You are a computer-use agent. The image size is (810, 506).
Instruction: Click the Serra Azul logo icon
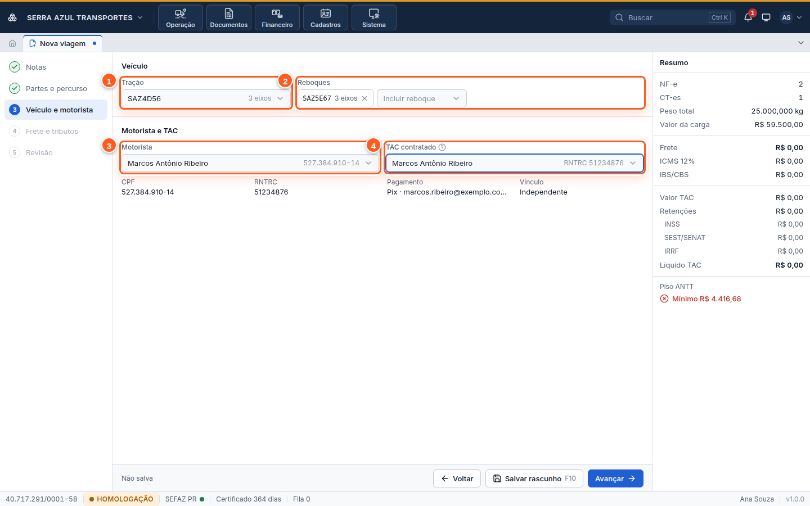[x=12, y=17]
